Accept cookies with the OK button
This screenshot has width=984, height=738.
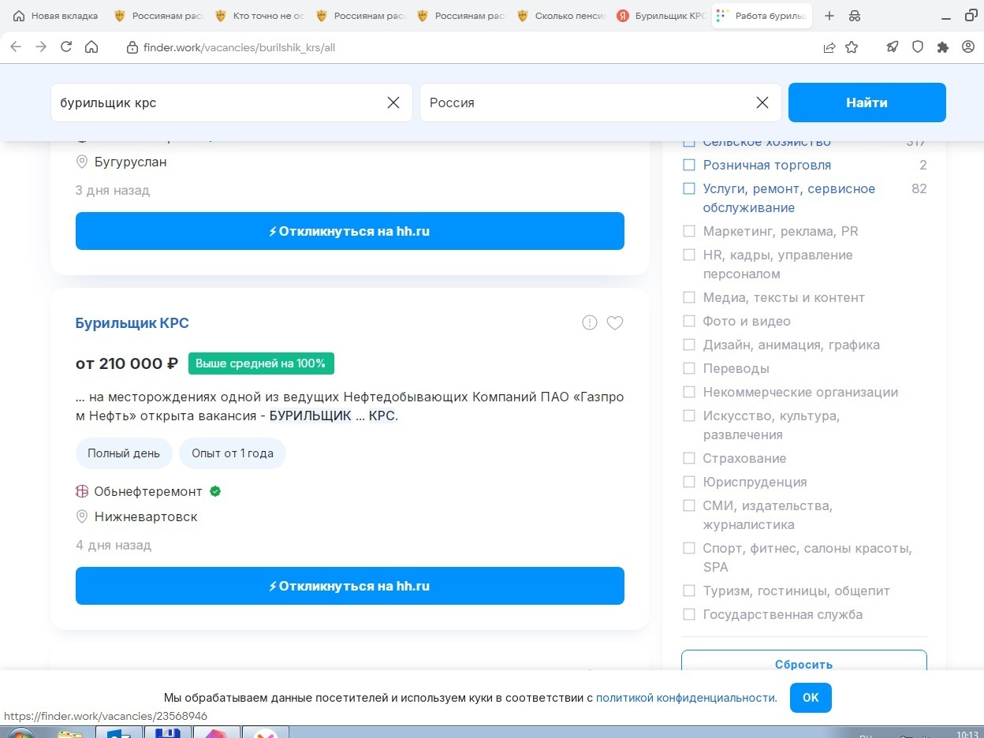tap(811, 698)
